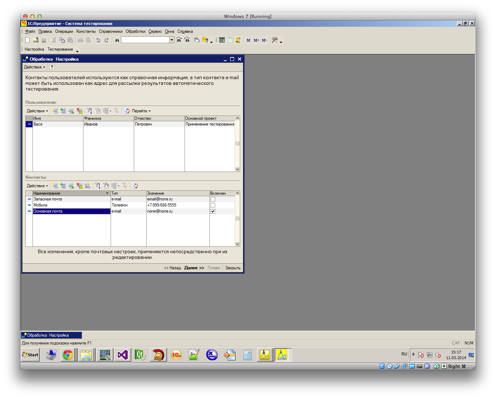Click the refresh icon in Контакты toolbar
The image size is (496, 398).
click(136, 186)
